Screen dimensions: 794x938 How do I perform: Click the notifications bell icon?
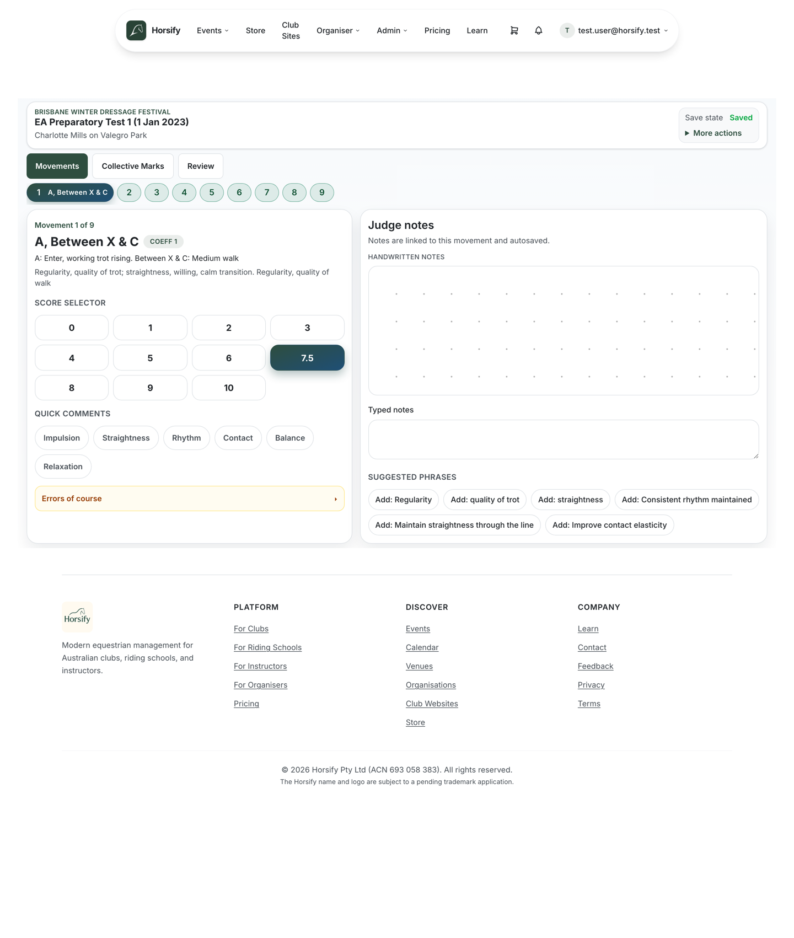point(539,31)
